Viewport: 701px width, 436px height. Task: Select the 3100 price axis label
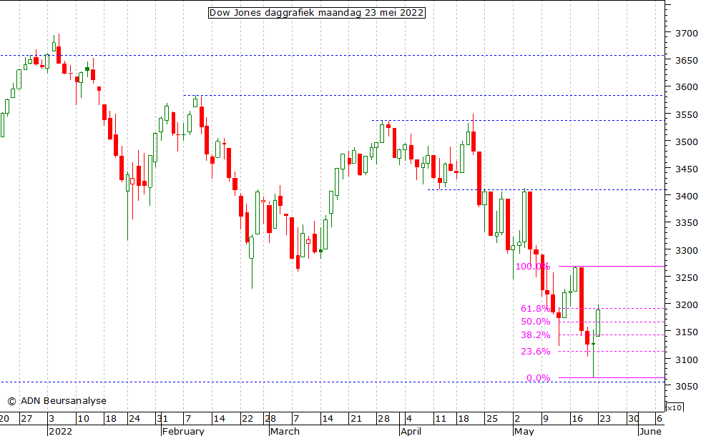pyautogui.click(x=686, y=360)
